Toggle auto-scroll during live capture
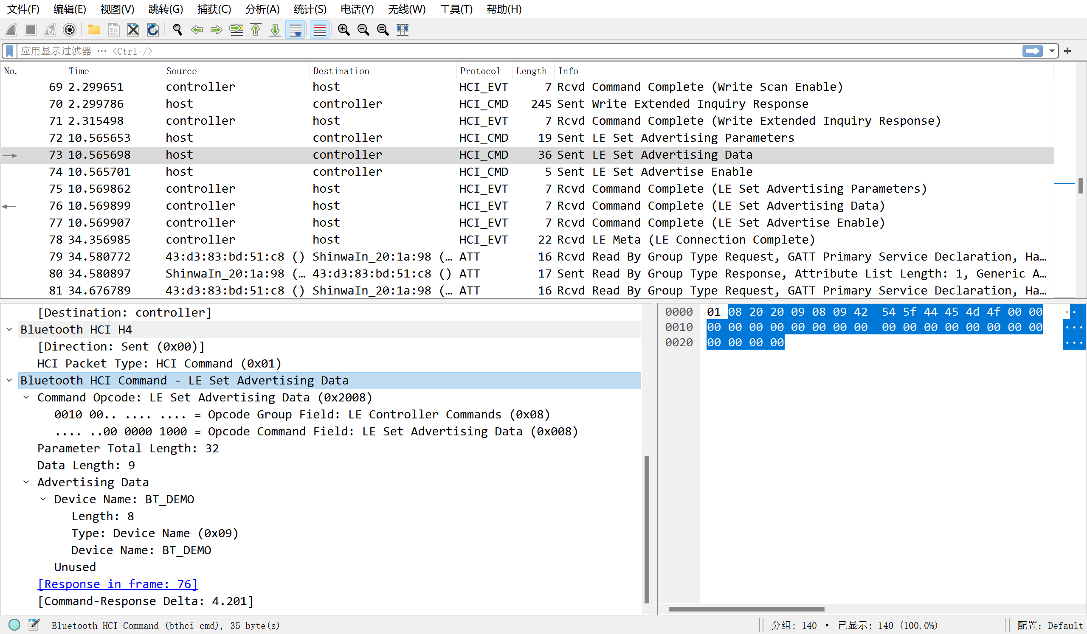1087x634 pixels. [x=295, y=29]
